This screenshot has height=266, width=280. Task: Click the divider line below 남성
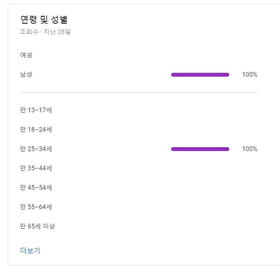[139, 93]
